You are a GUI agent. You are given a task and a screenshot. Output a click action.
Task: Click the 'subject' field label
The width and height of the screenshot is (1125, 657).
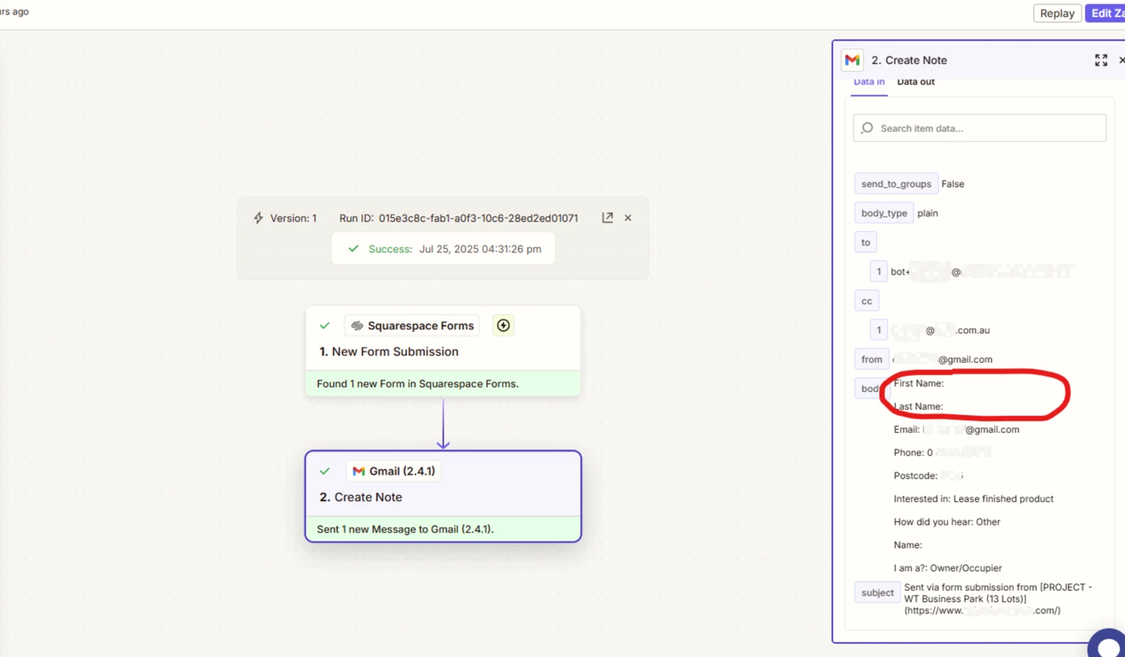pyautogui.click(x=877, y=593)
